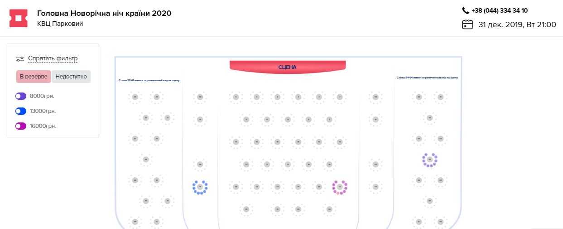
Task: Click the phone handset icon
Action: point(466,10)
